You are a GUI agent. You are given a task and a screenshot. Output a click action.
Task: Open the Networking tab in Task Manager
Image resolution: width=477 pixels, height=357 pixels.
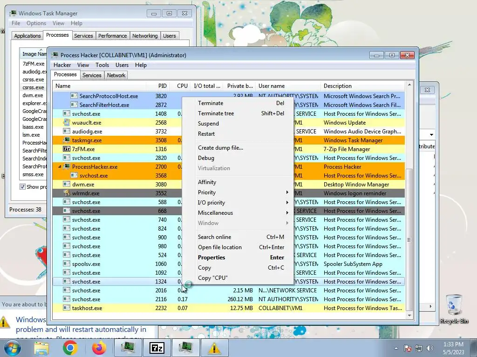click(x=145, y=36)
